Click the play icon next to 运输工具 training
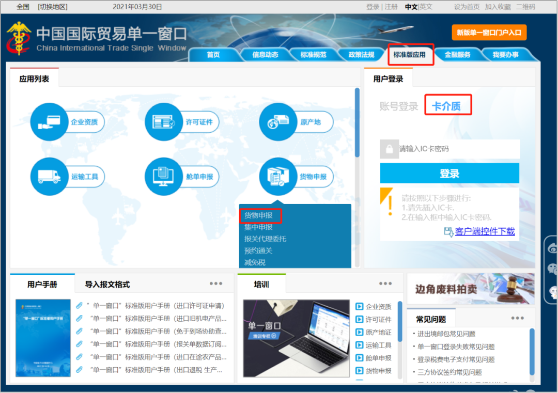Image resolution: width=558 pixels, height=393 pixels. [360, 345]
